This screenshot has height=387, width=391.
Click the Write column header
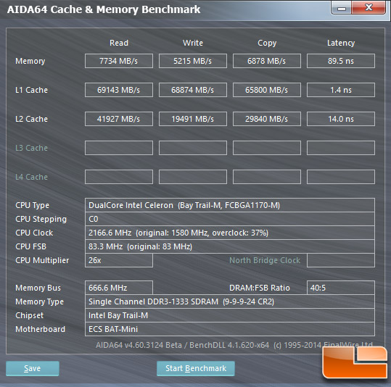point(193,43)
